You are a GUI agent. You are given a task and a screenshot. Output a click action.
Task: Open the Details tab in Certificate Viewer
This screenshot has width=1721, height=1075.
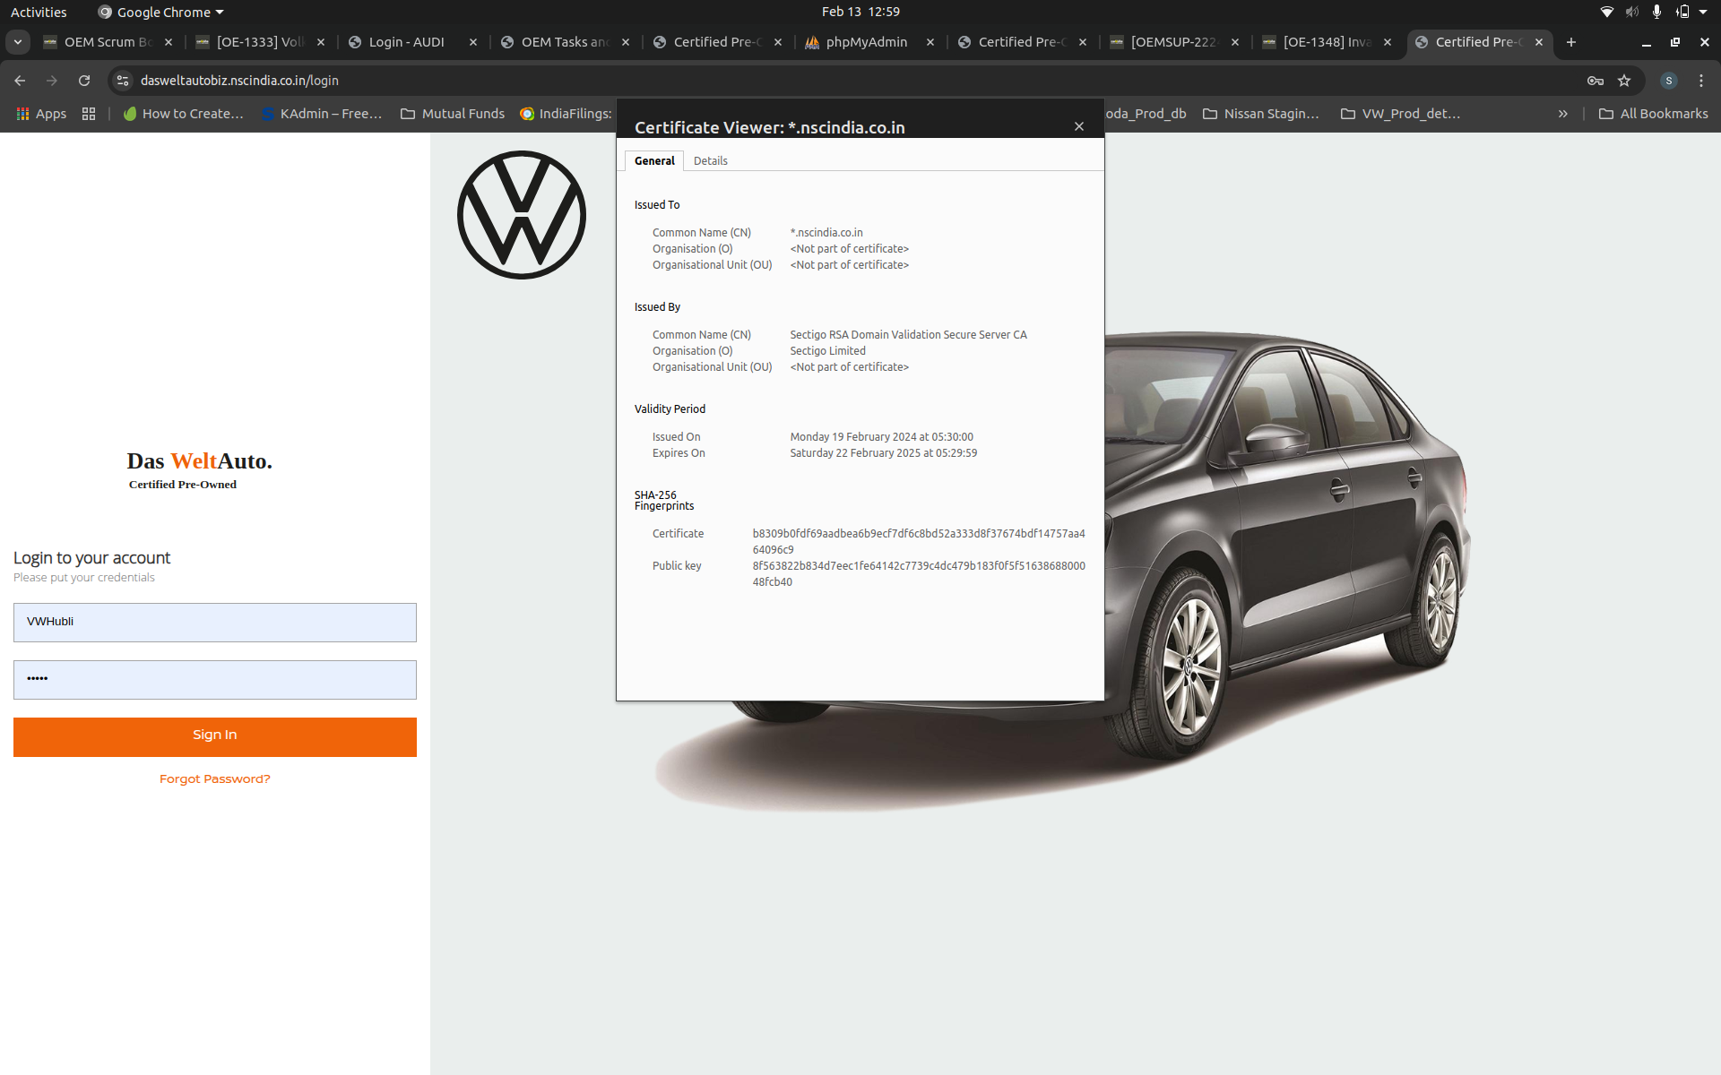pos(710,161)
